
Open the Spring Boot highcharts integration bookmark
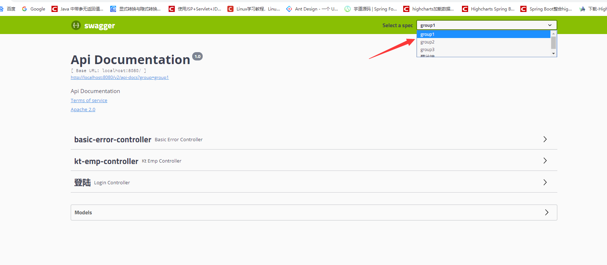pyautogui.click(x=546, y=9)
